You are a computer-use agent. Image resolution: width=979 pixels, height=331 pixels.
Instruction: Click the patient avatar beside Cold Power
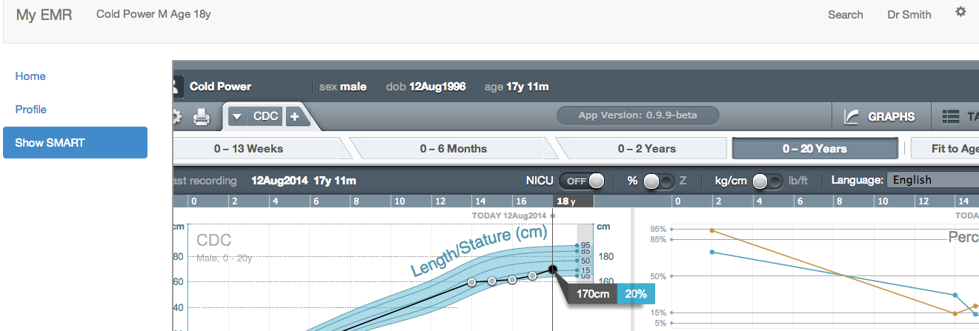coord(176,87)
